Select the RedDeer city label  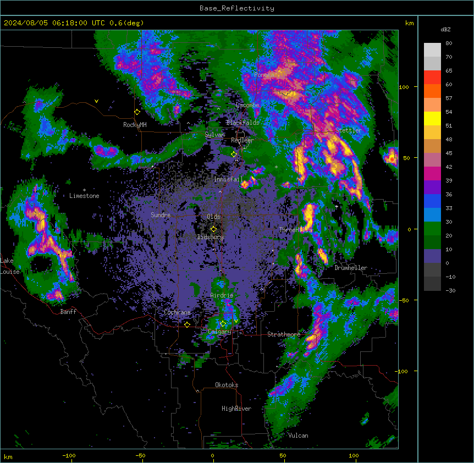click(x=242, y=140)
